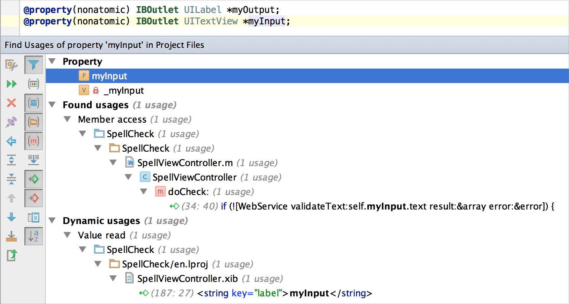Click the autoscroll to source icon
The image size is (569, 304).
pos(34,160)
